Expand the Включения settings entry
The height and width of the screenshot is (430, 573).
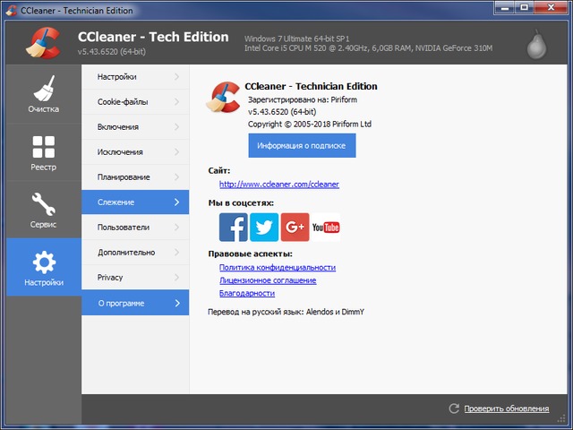click(x=135, y=127)
